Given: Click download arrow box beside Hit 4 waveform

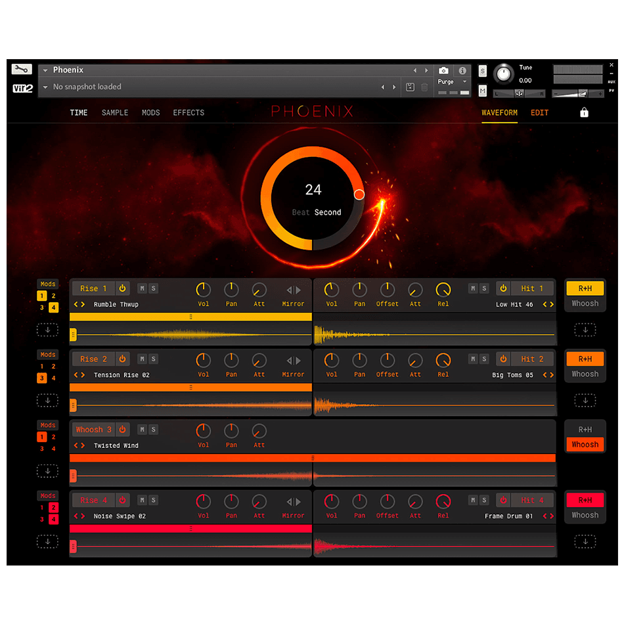Looking at the screenshot, I should click(x=585, y=542).
